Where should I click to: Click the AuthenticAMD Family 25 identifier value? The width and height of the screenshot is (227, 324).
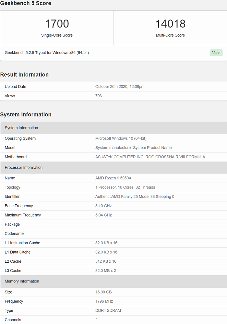pyautogui.click(x=135, y=197)
